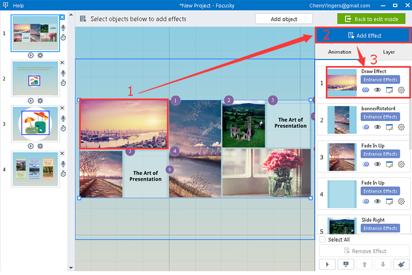412x275 pixels.
Task: Open the gear settings under slide 1
Action: tap(40, 55)
